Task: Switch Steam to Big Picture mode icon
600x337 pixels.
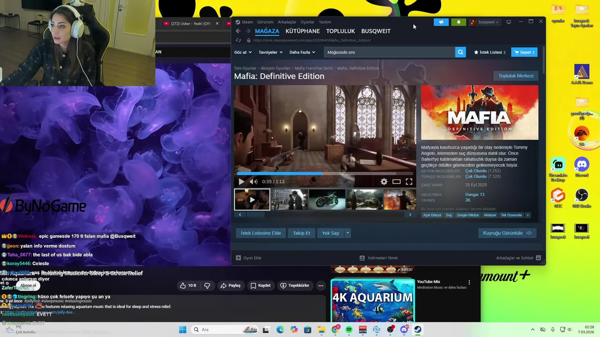Action: coord(509,22)
